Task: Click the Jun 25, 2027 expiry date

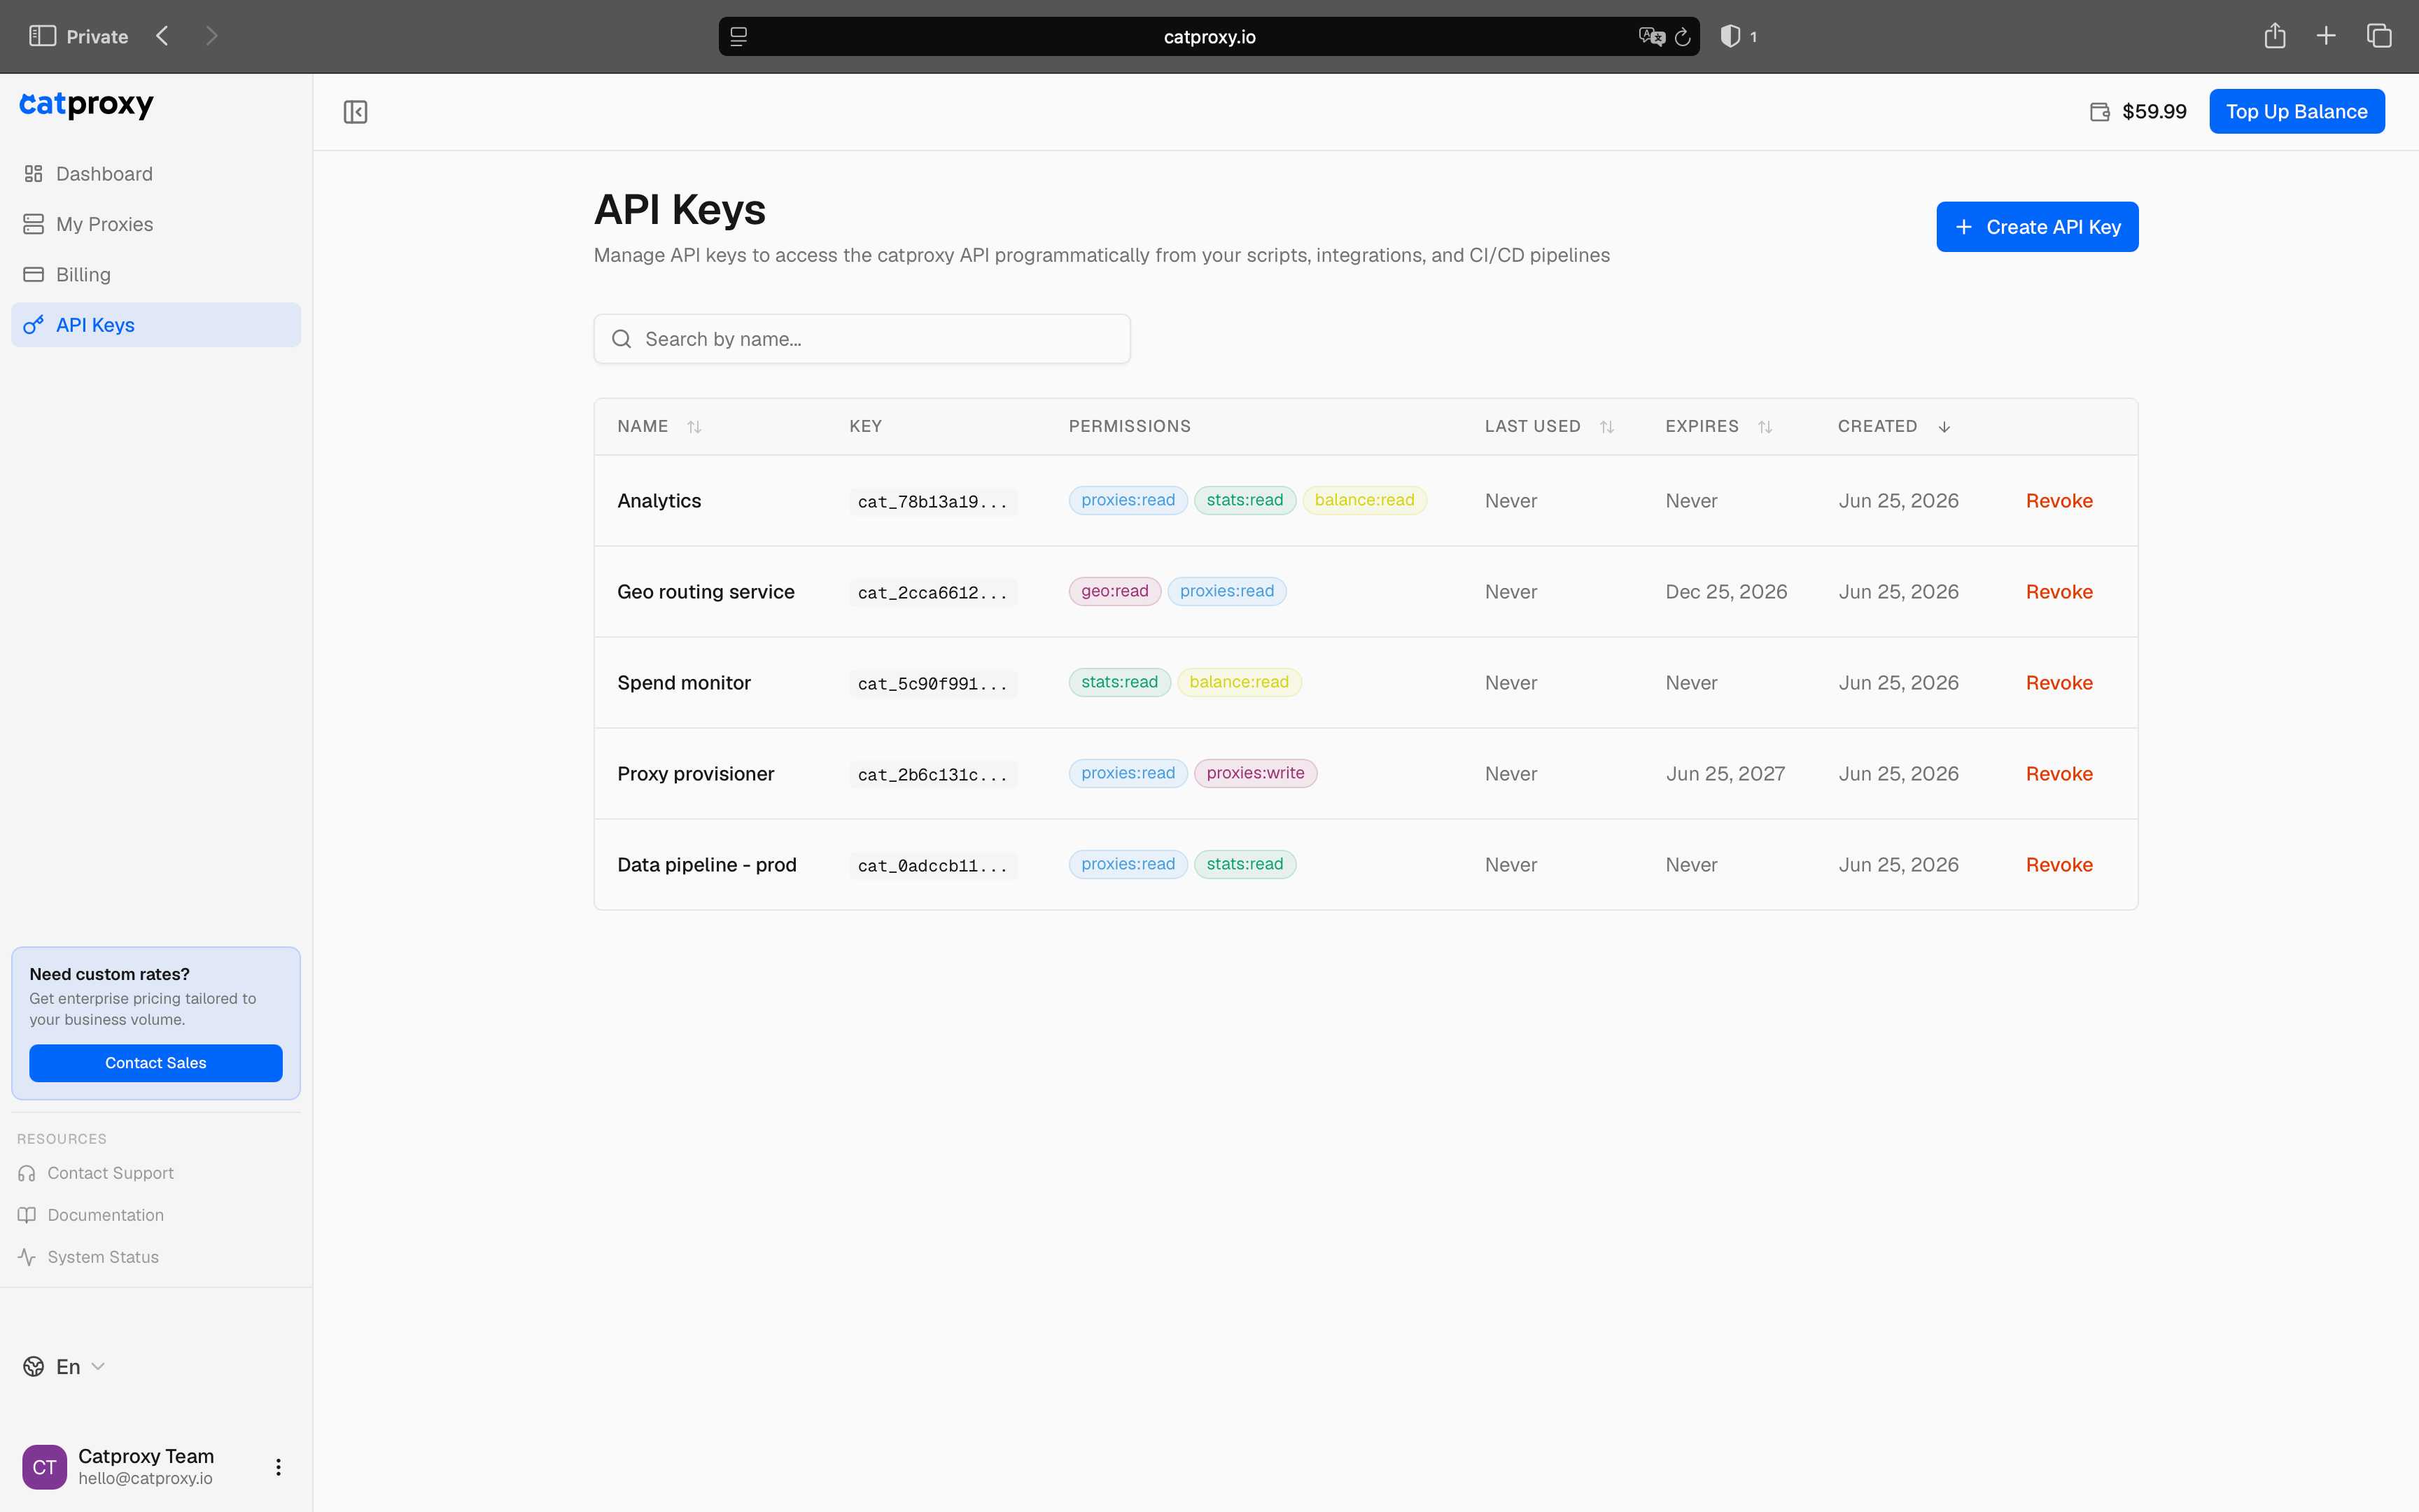Action: click(x=1725, y=774)
